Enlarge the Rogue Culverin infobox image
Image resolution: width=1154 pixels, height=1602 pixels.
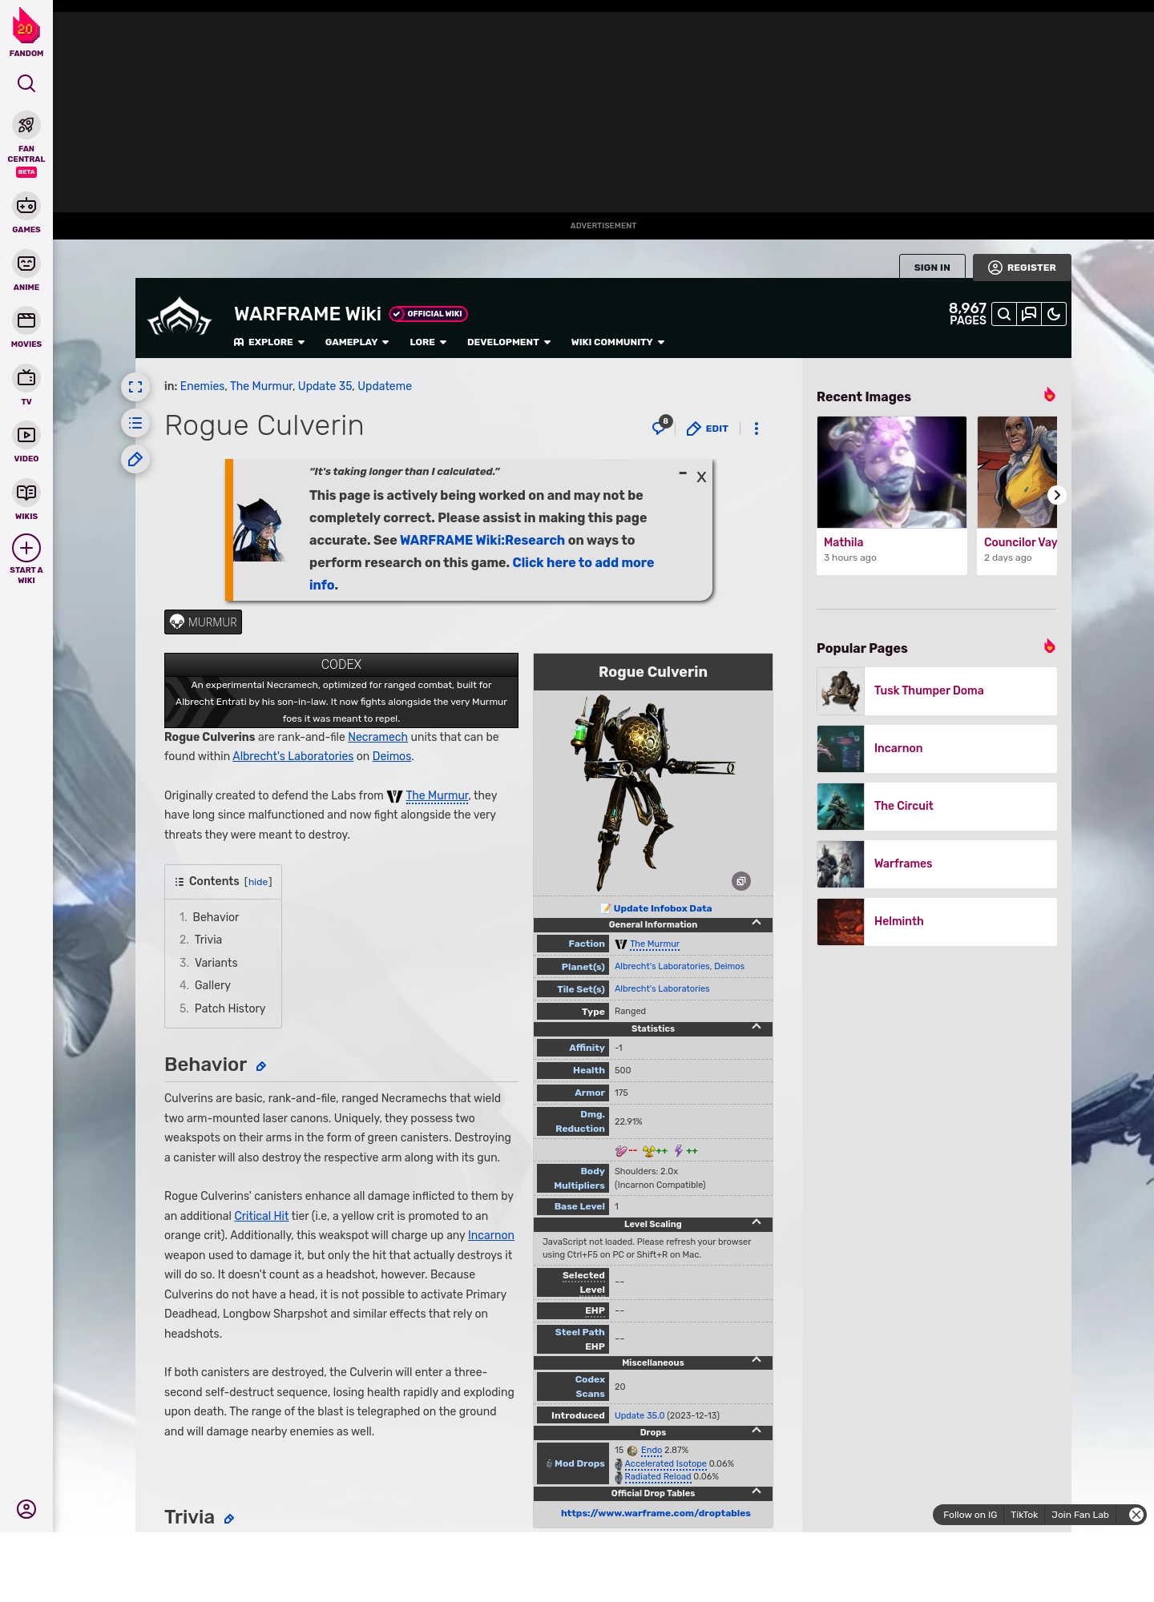741,881
